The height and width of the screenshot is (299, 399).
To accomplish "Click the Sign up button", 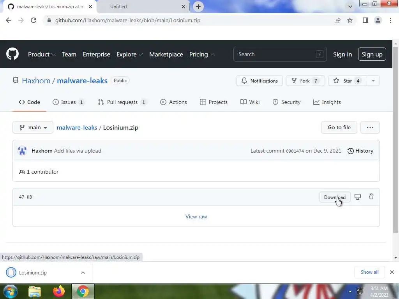I will click(x=372, y=55).
